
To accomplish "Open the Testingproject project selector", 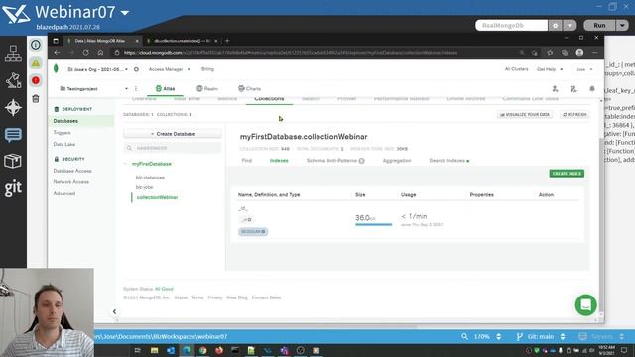I will tap(94, 88).
